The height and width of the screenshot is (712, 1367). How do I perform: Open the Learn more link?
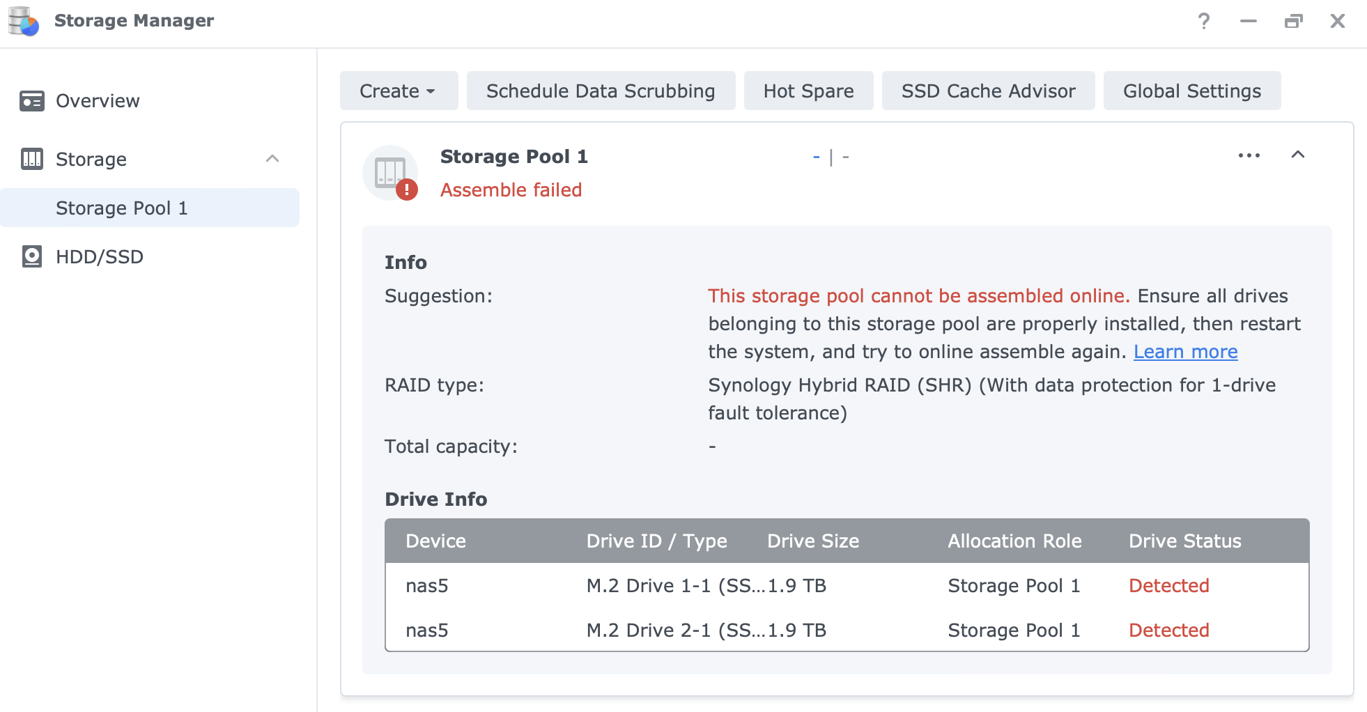(1185, 352)
